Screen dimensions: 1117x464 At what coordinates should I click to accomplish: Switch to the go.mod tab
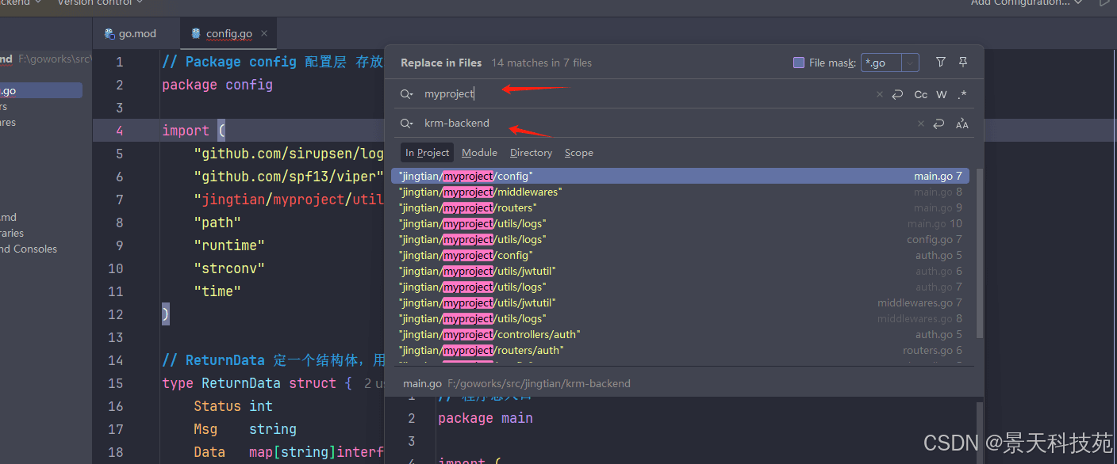coord(131,33)
